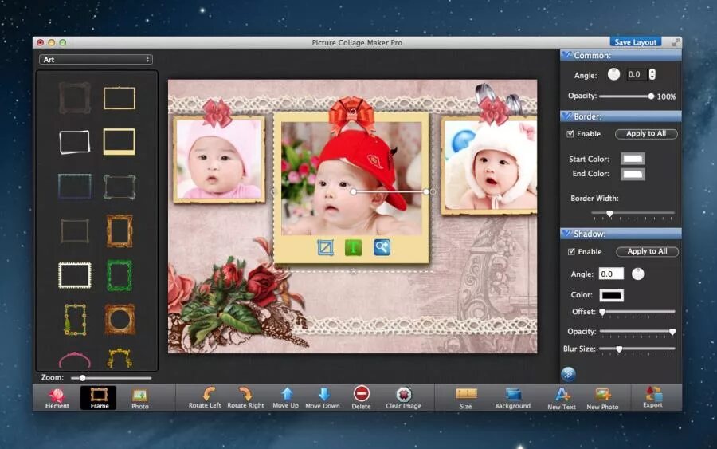Open the Art frame category dropdown
This screenshot has width=717, height=449.
(x=96, y=60)
